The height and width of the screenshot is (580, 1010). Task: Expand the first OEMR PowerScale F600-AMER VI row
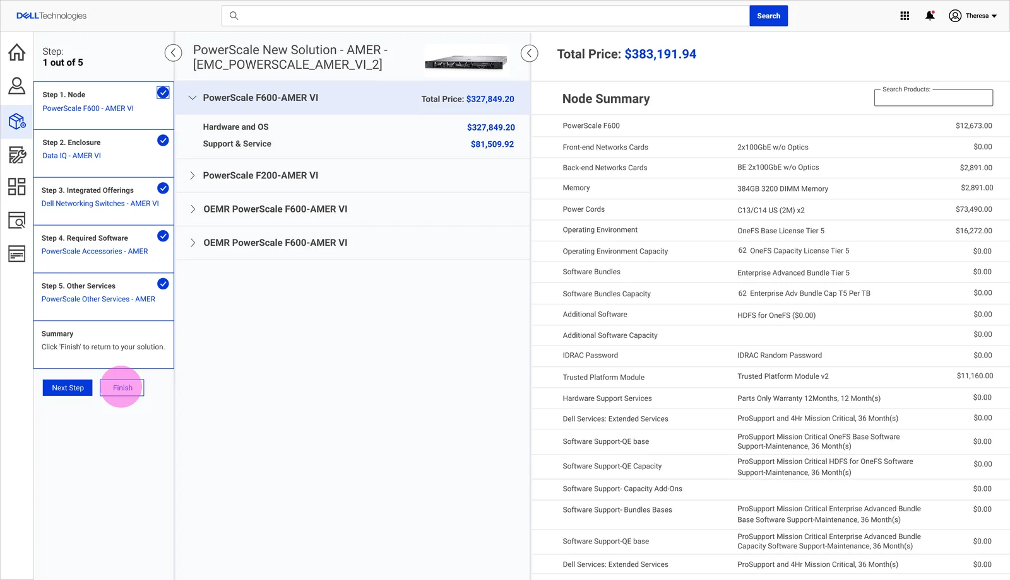(x=193, y=209)
